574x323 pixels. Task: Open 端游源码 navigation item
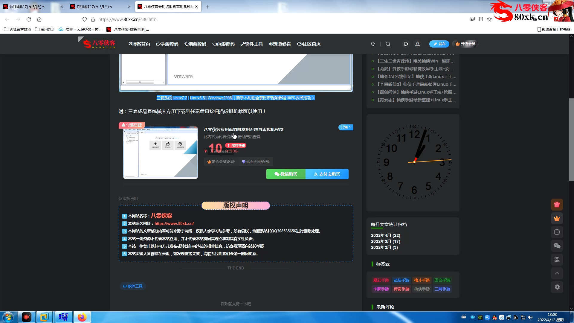click(x=195, y=44)
